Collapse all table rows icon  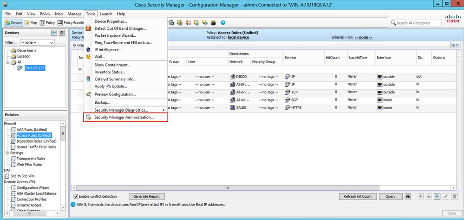pos(457,46)
